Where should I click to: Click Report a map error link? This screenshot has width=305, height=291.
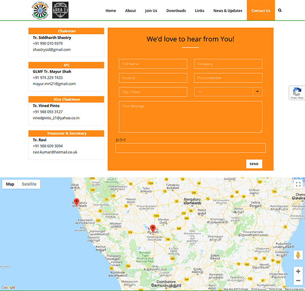[294, 289]
